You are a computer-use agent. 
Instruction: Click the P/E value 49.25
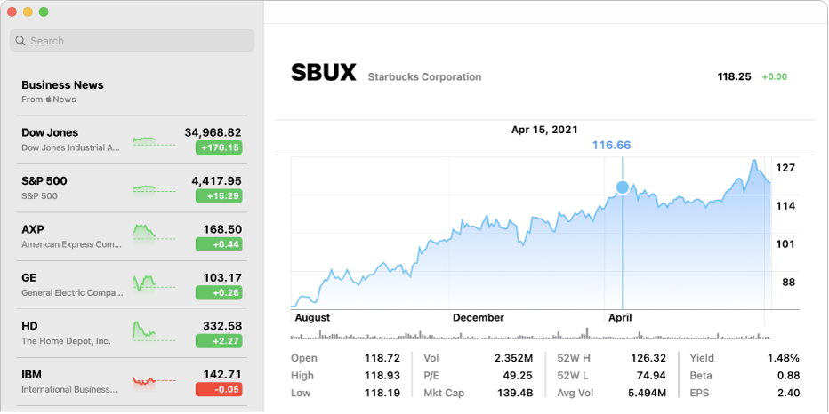point(519,376)
